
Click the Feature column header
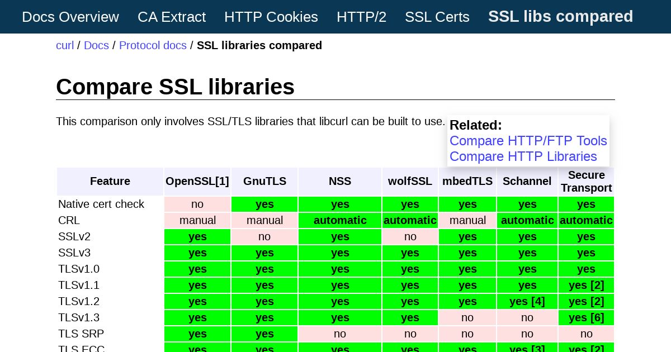[x=110, y=182]
